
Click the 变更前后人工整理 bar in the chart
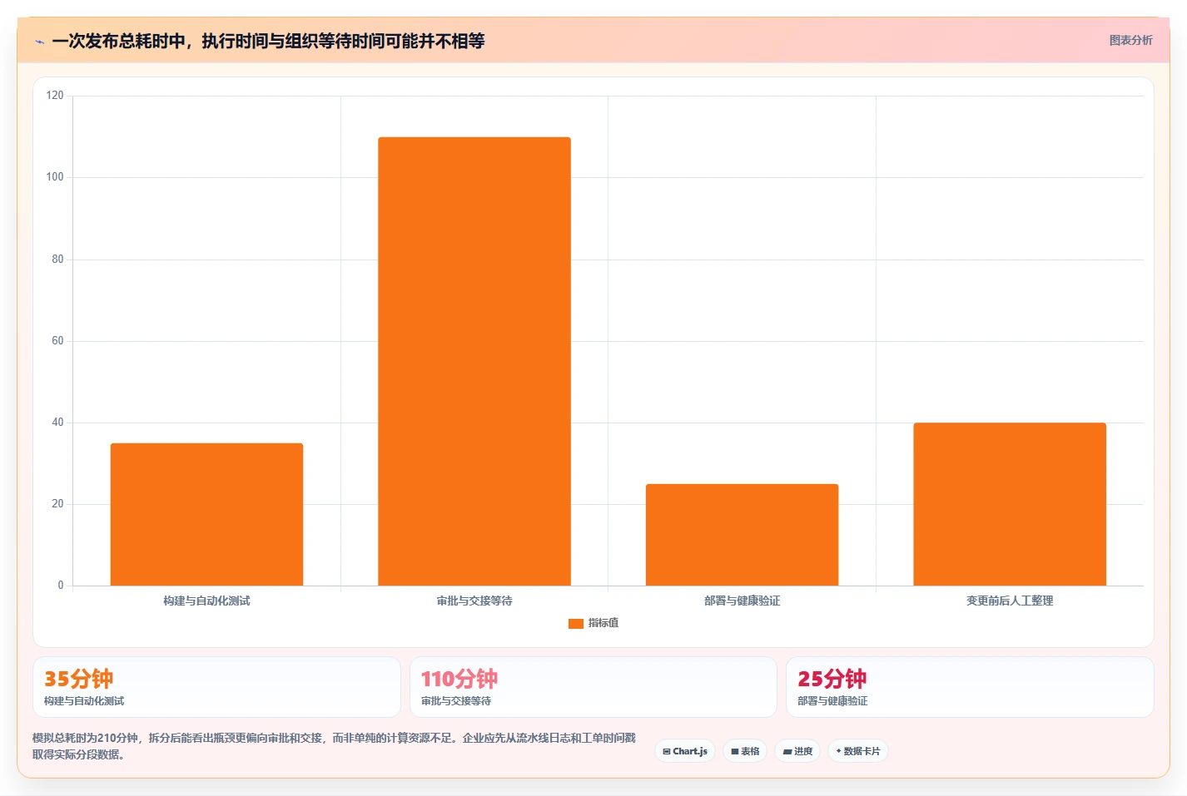click(1010, 504)
